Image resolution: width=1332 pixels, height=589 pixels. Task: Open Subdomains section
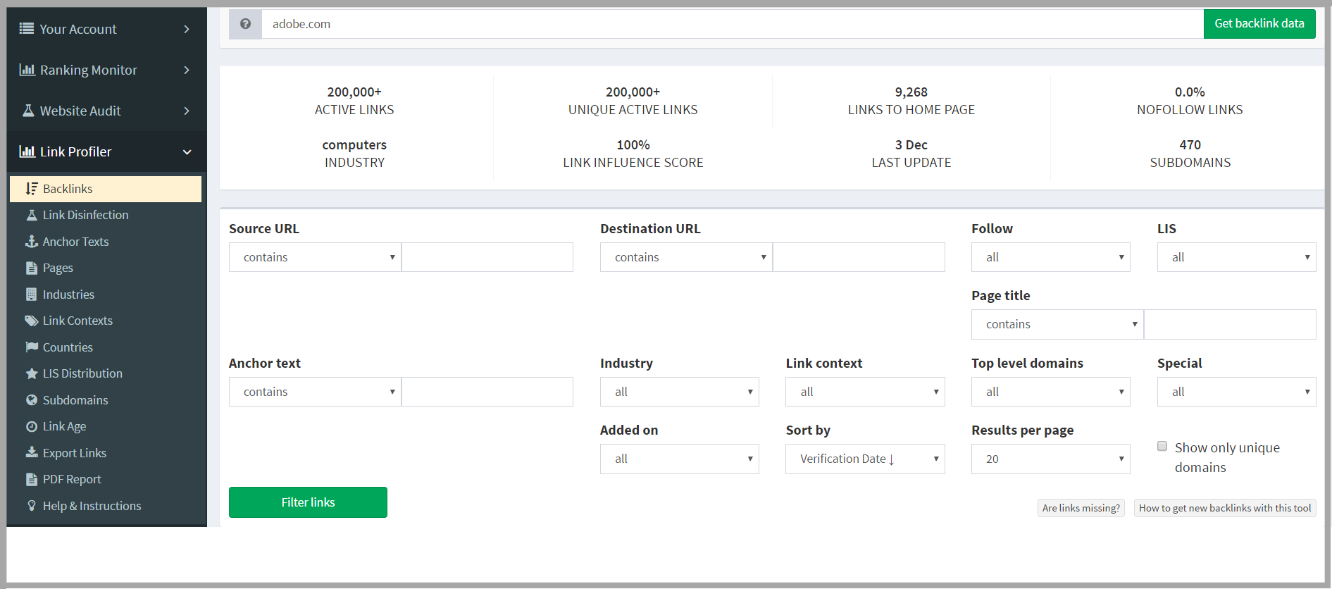click(x=75, y=400)
